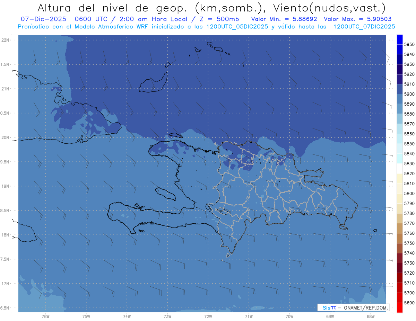Click the 74W longitude axis label
416x321 pixels.
[x=127, y=316]
